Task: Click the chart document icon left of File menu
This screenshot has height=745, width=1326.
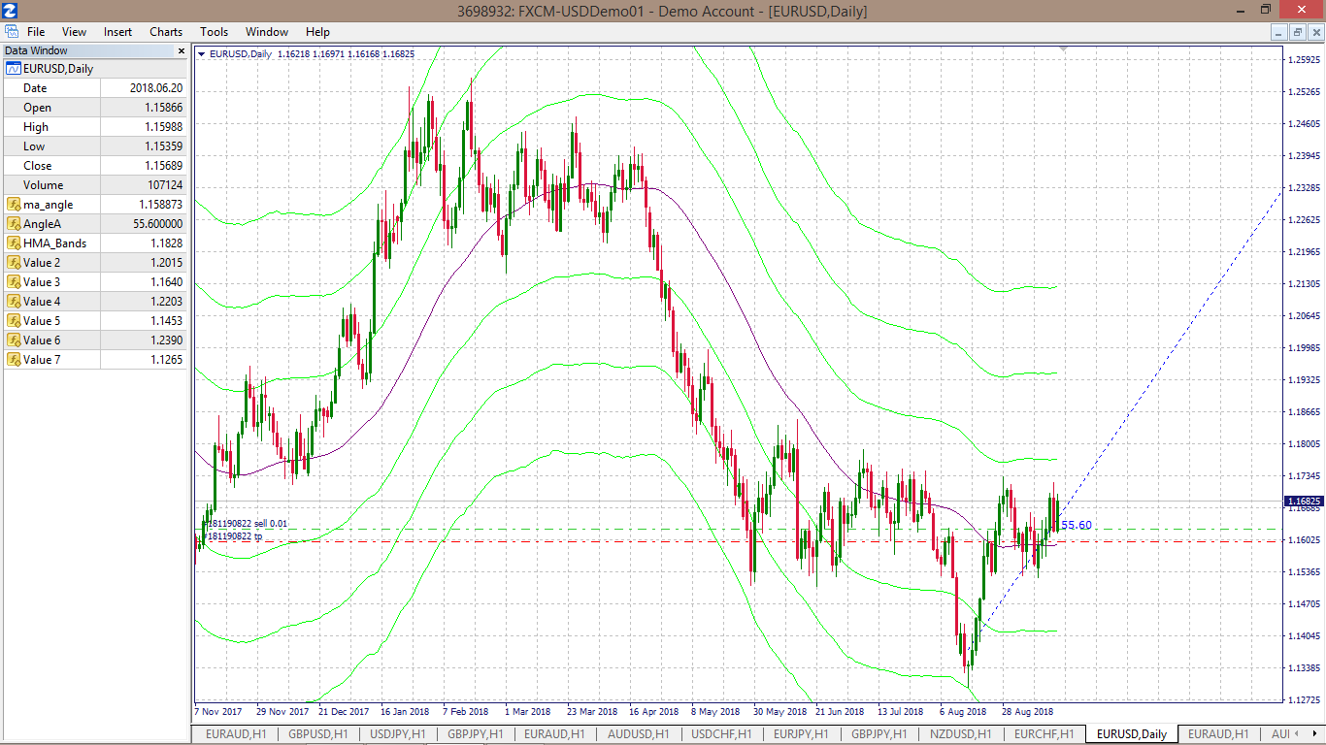Action: point(12,32)
